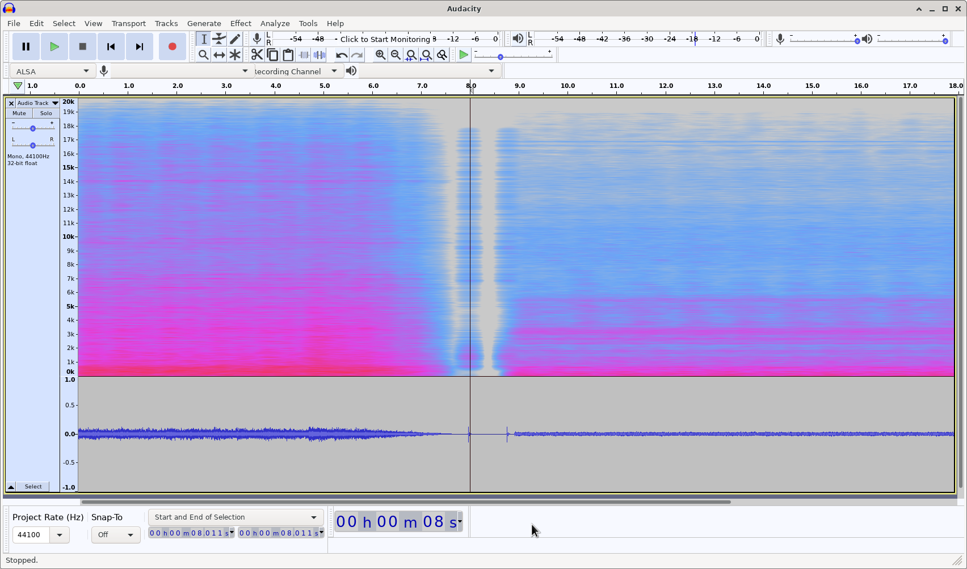This screenshot has width=967, height=569.
Task: Select the Time Shift tool
Action: 219,55
